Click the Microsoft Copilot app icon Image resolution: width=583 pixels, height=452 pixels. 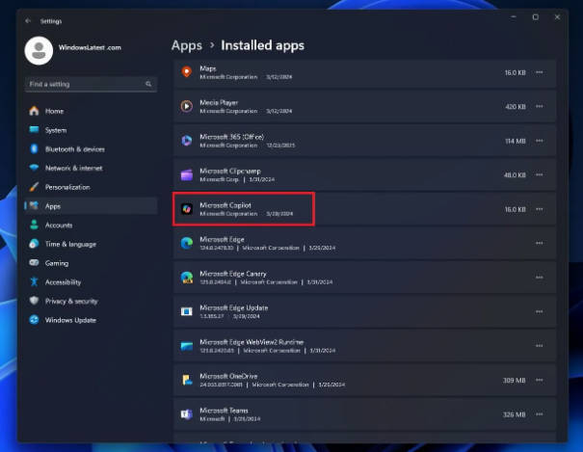[187, 209]
